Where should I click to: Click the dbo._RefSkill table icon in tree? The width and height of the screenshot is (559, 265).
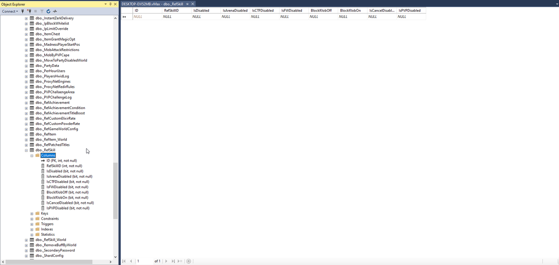(32, 150)
